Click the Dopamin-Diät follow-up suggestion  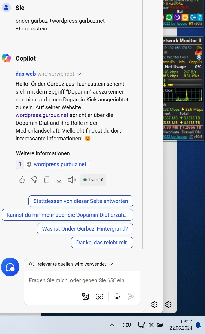(x=67, y=215)
